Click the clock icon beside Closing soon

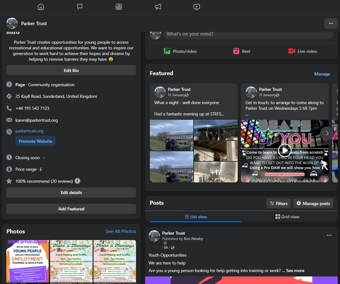click(9, 157)
